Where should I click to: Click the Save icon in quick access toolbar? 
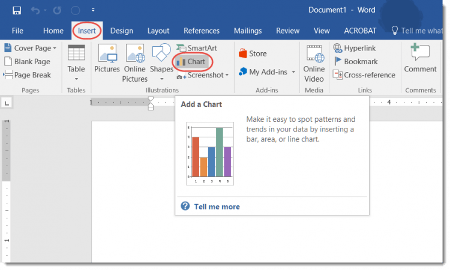point(17,10)
